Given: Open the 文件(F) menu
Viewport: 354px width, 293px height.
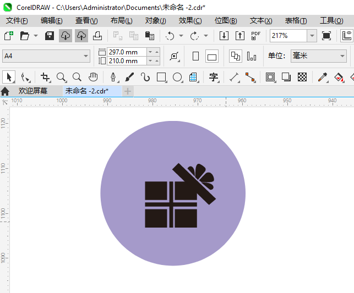Looking at the screenshot, I should [x=17, y=21].
